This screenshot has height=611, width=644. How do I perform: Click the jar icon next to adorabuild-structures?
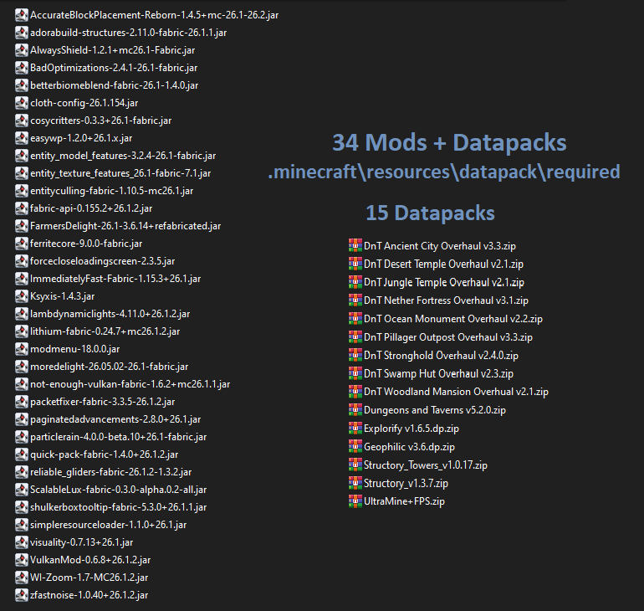(22, 33)
